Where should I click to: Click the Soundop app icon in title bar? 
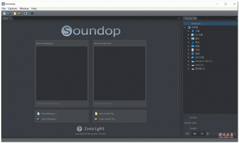[x=3, y=4]
